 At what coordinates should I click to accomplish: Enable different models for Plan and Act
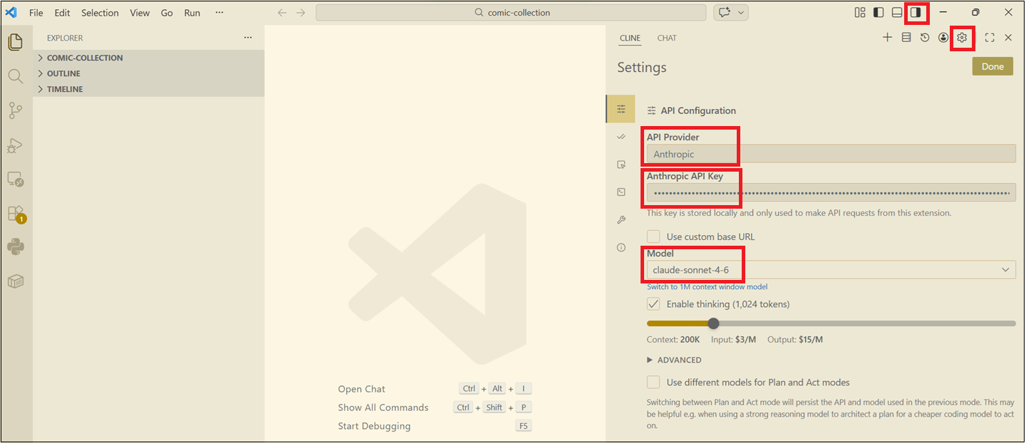[653, 382]
